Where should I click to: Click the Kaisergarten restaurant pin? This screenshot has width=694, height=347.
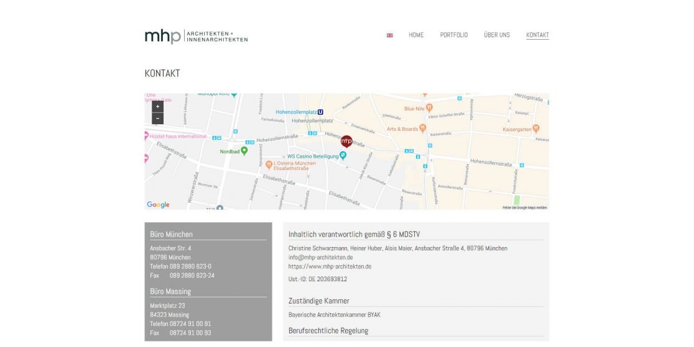coord(535,128)
